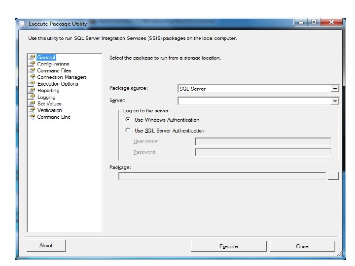Click the User name text field

click(263, 141)
